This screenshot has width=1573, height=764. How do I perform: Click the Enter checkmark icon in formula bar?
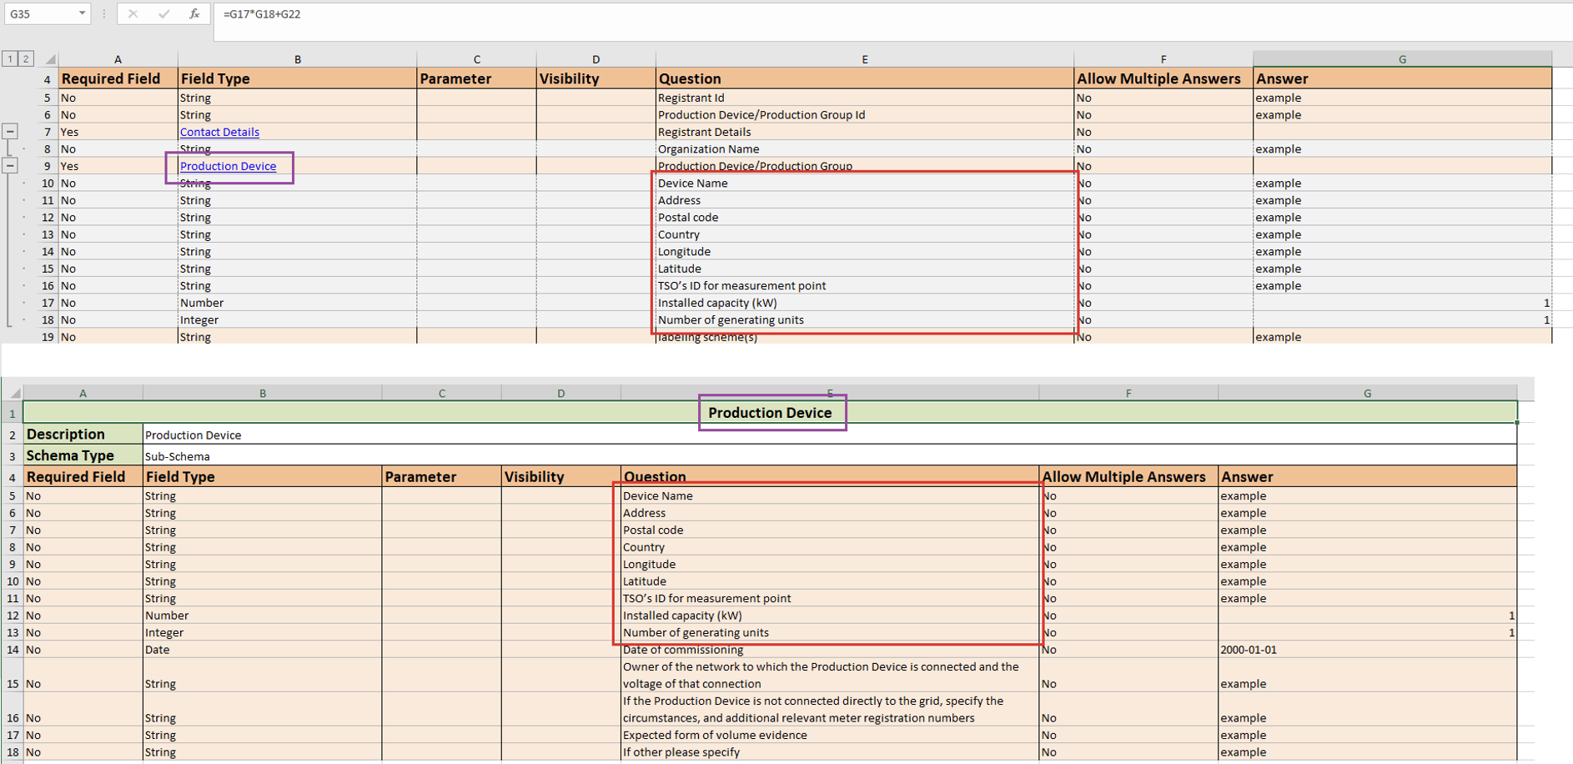163,14
